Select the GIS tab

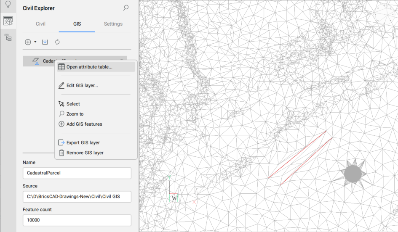[x=77, y=24]
